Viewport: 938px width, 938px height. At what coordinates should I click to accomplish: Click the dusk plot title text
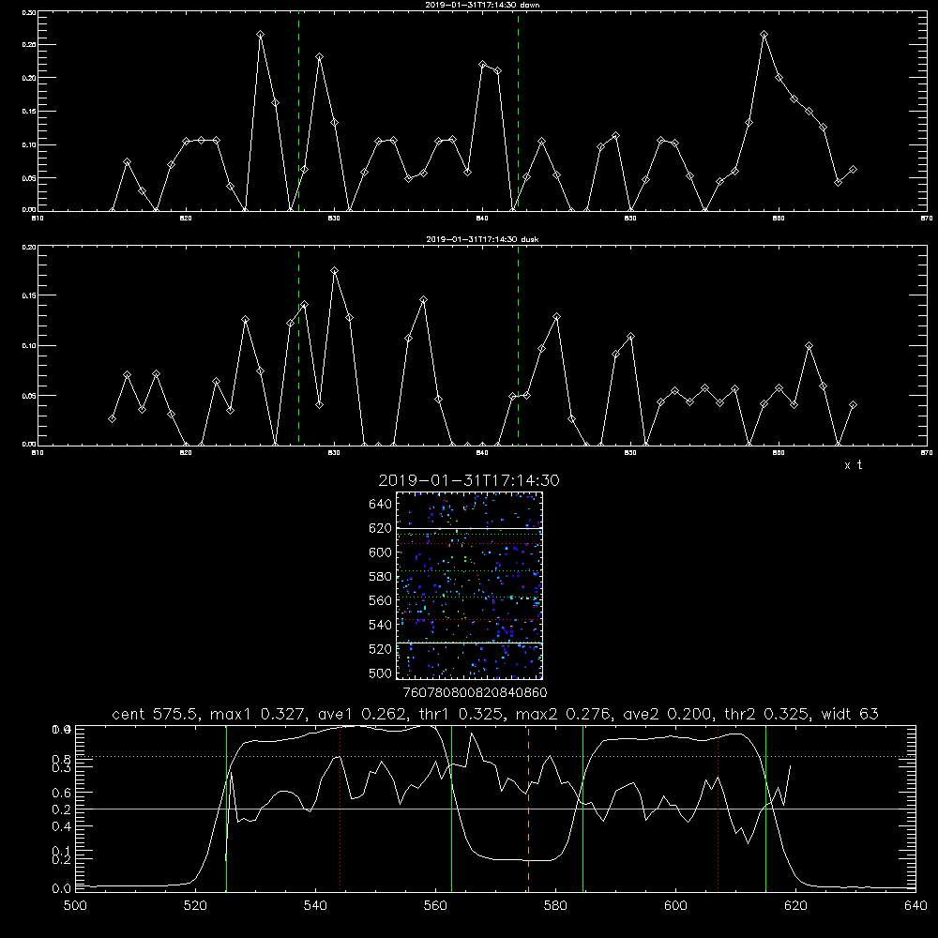[x=482, y=239]
